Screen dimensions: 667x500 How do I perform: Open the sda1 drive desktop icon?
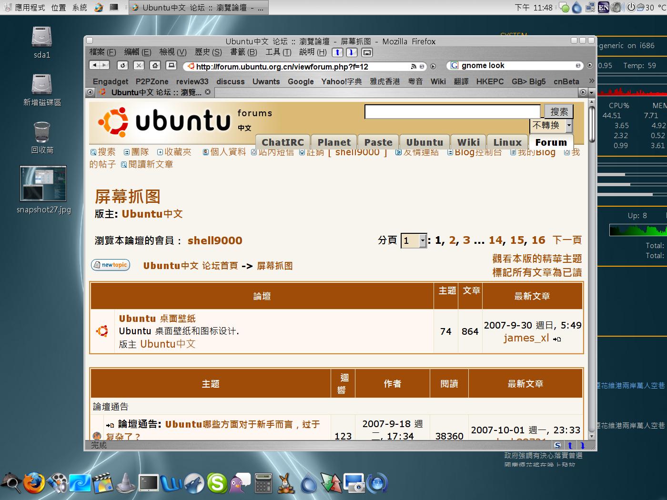tap(42, 42)
